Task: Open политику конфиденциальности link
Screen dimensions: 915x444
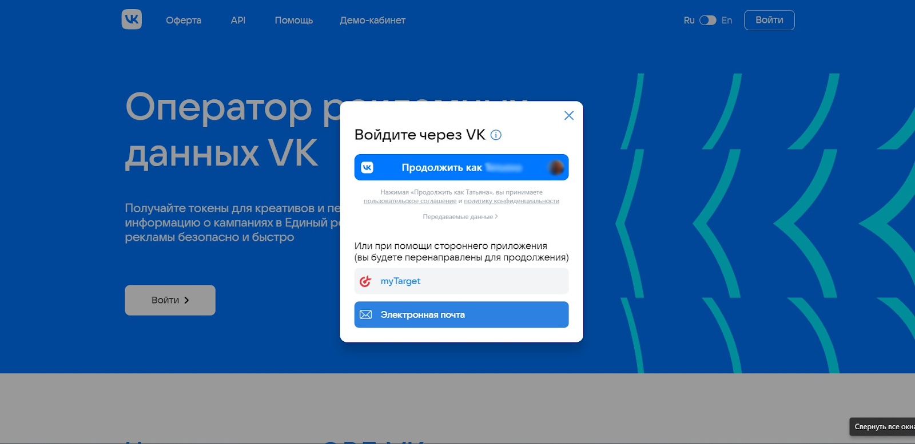Action: point(512,201)
